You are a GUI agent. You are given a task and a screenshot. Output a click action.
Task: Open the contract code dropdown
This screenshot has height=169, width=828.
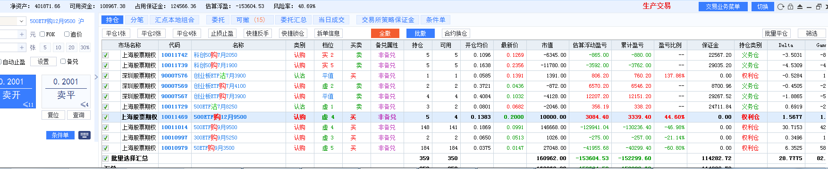[x=22, y=21]
